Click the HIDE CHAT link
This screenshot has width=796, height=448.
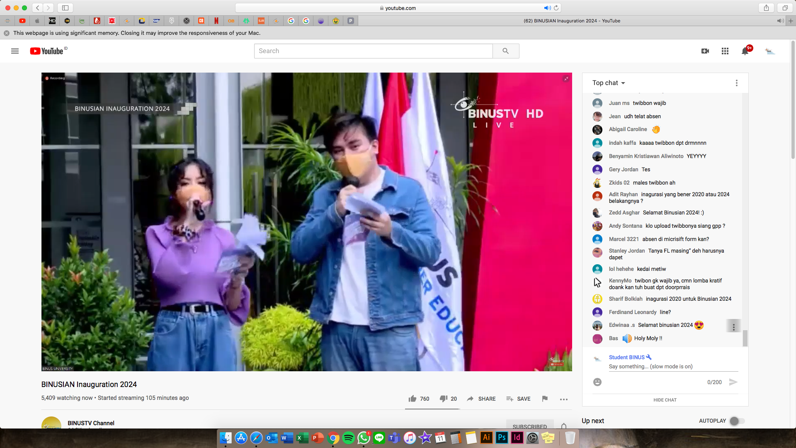click(x=665, y=400)
